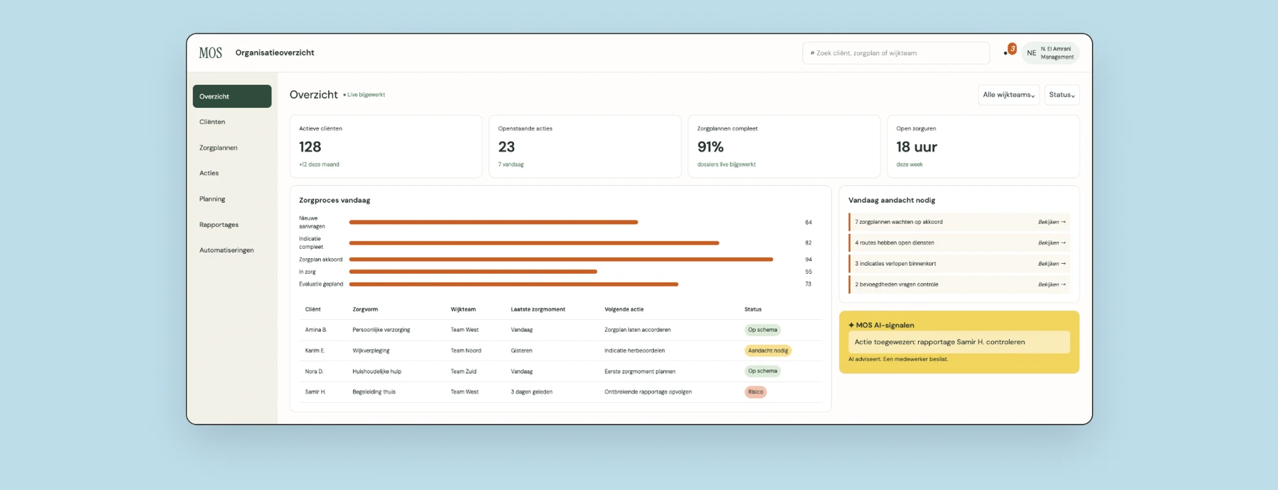Bekijken link for zorgplannen wachten op akkoord
Screen dimensions: 1278x490
coord(1052,222)
